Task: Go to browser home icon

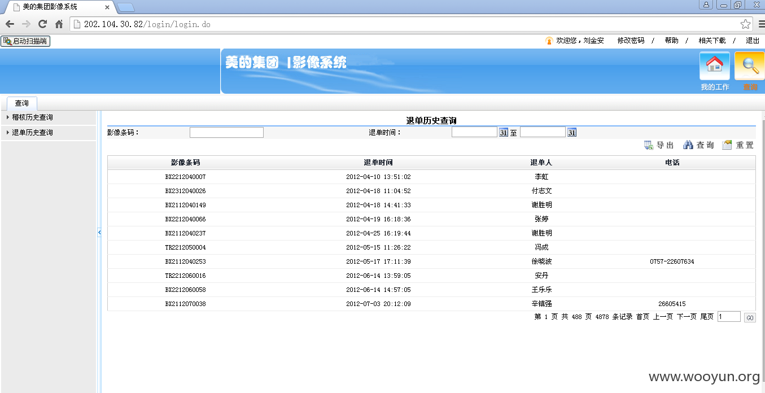Action: point(59,24)
